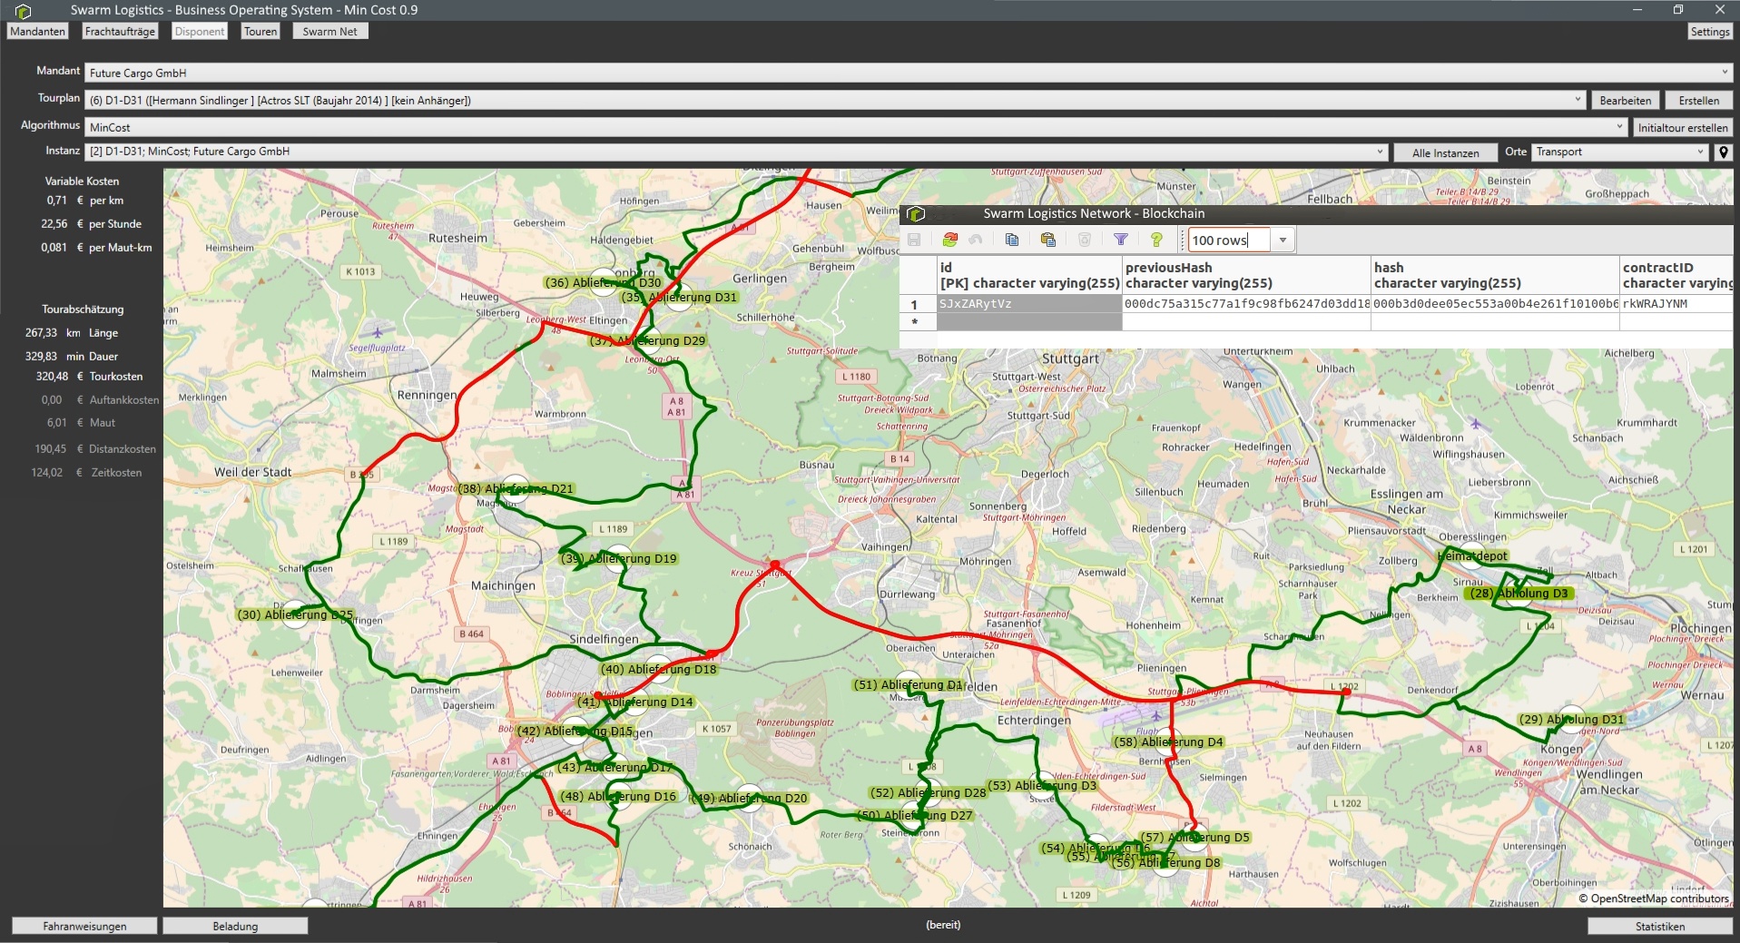
Task: Click the 267,33 km Länge value
Action: pyautogui.click(x=41, y=333)
